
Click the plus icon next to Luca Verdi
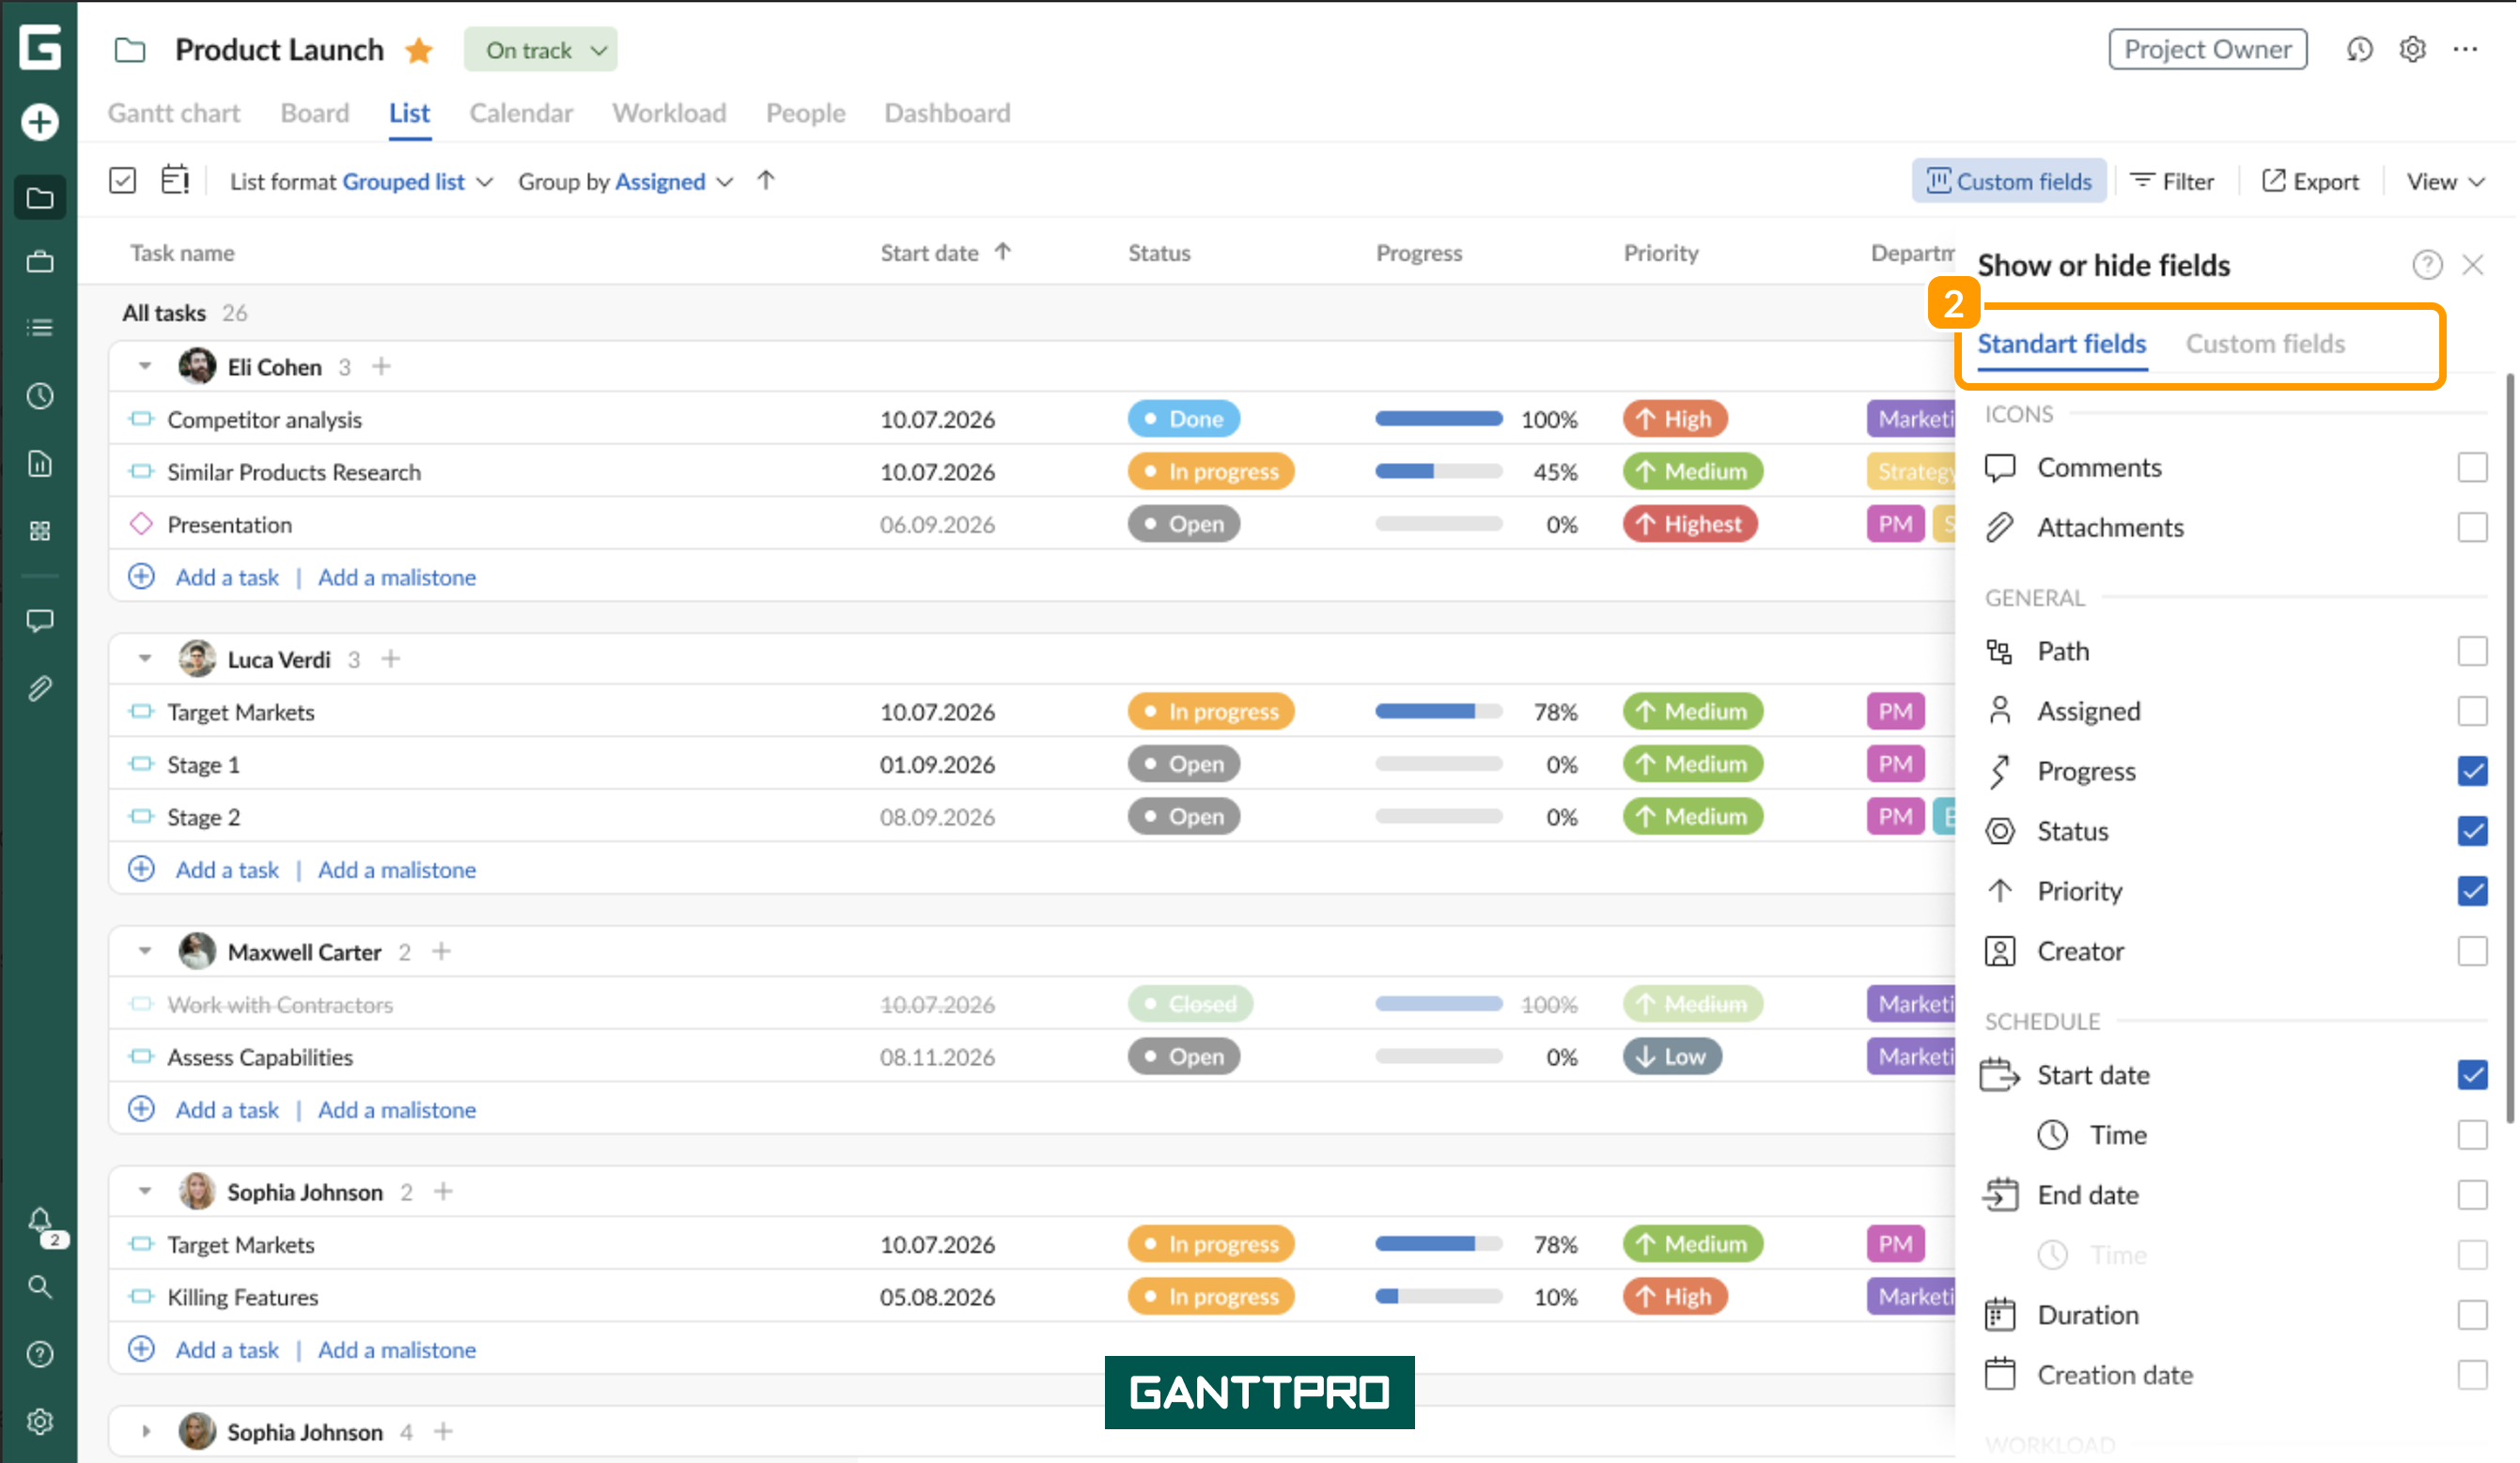pyautogui.click(x=391, y=659)
